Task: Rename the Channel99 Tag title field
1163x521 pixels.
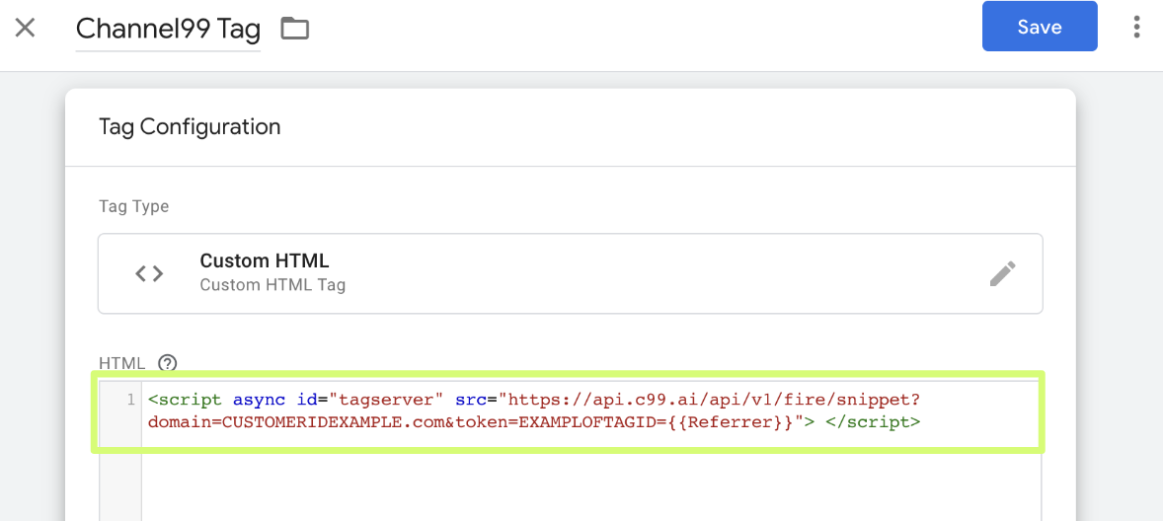Action: click(169, 30)
